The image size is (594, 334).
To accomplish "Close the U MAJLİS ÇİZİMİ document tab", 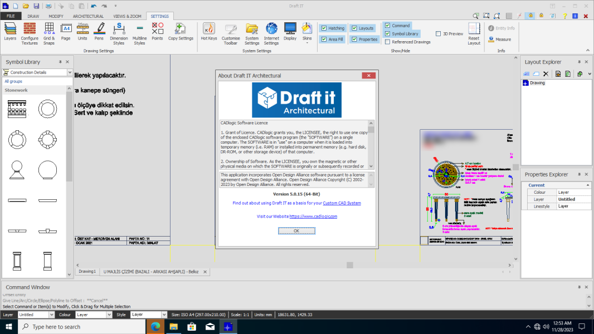I will (205, 272).
